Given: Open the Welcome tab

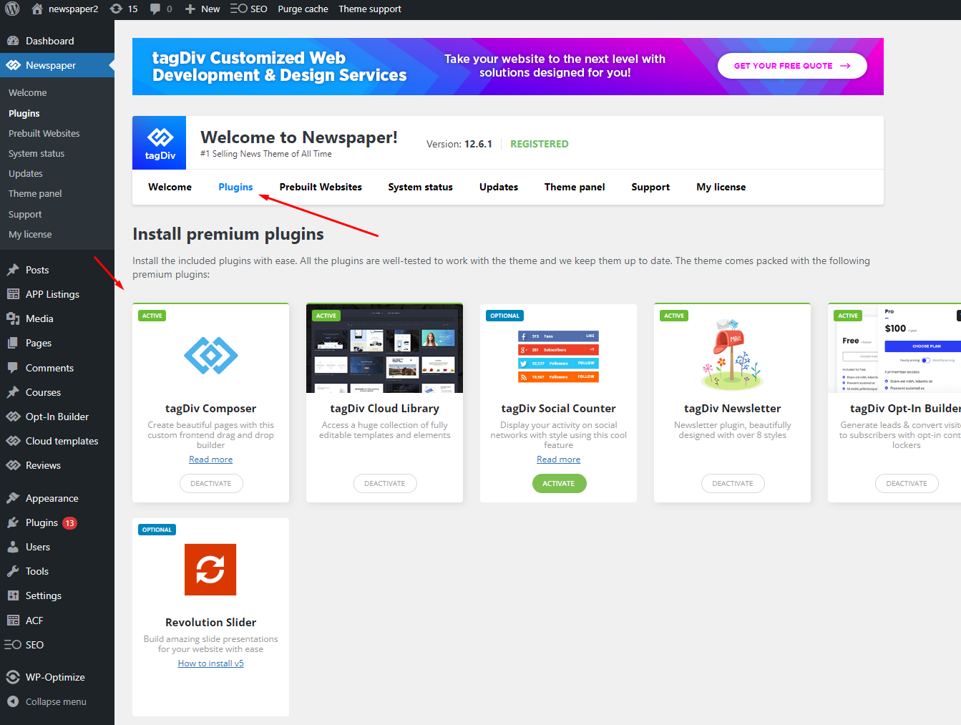Looking at the screenshot, I should (170, 187).
